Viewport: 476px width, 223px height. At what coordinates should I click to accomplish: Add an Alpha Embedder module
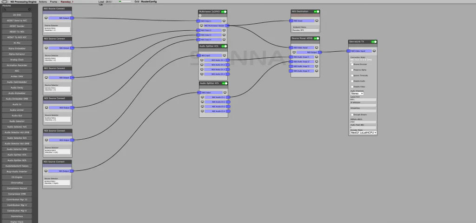tap(17, 48)
